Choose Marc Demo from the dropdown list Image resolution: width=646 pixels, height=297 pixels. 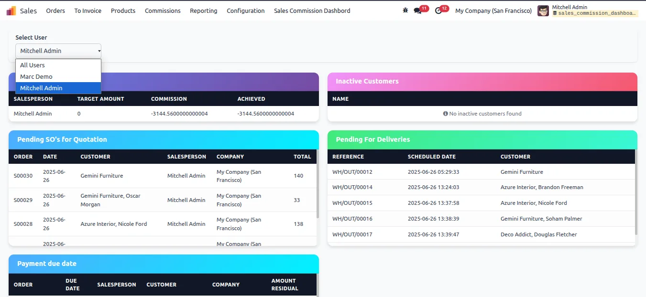(58, 76)
